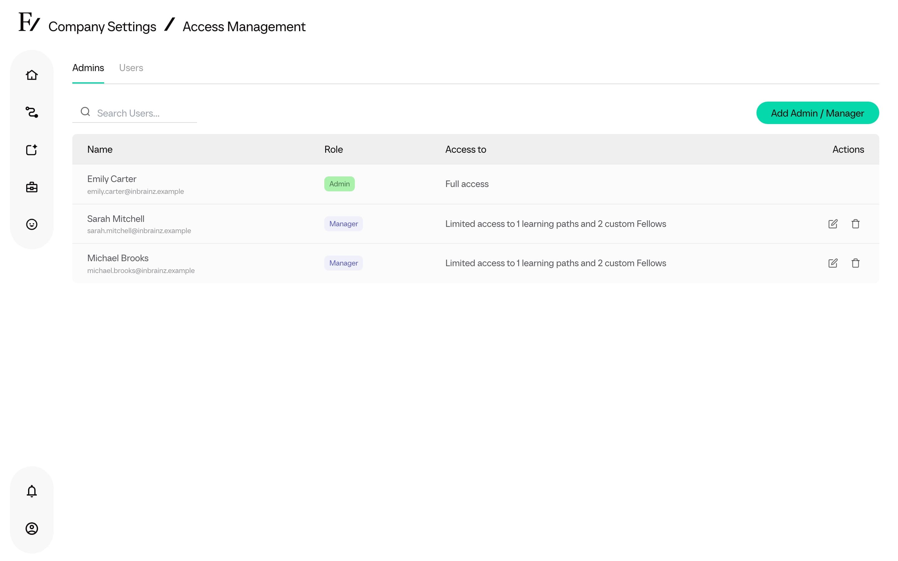Open notifications bell icon

pos(31,491)
